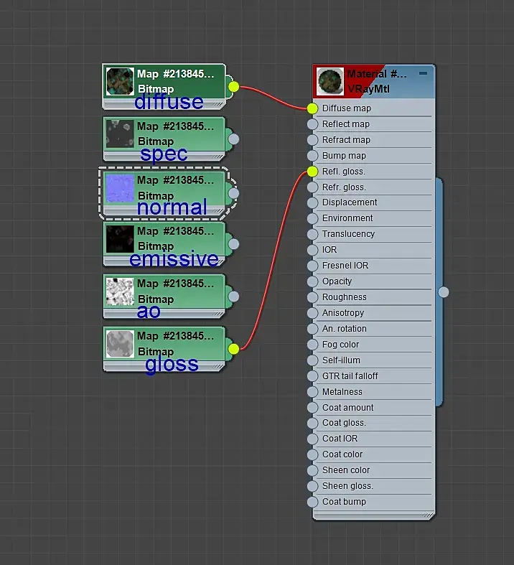The height and width of the screenshot is (565, 514).
Task: Click the Coat IOR input socket
Action: point(313,439)
